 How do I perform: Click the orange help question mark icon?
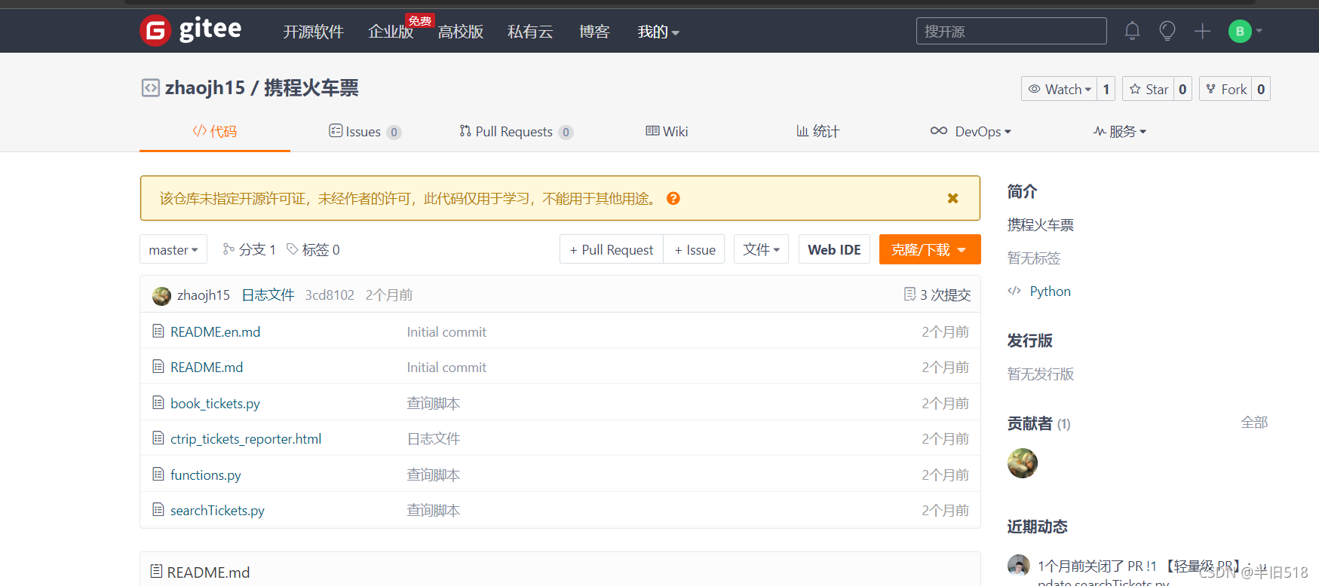coord(673,198)
